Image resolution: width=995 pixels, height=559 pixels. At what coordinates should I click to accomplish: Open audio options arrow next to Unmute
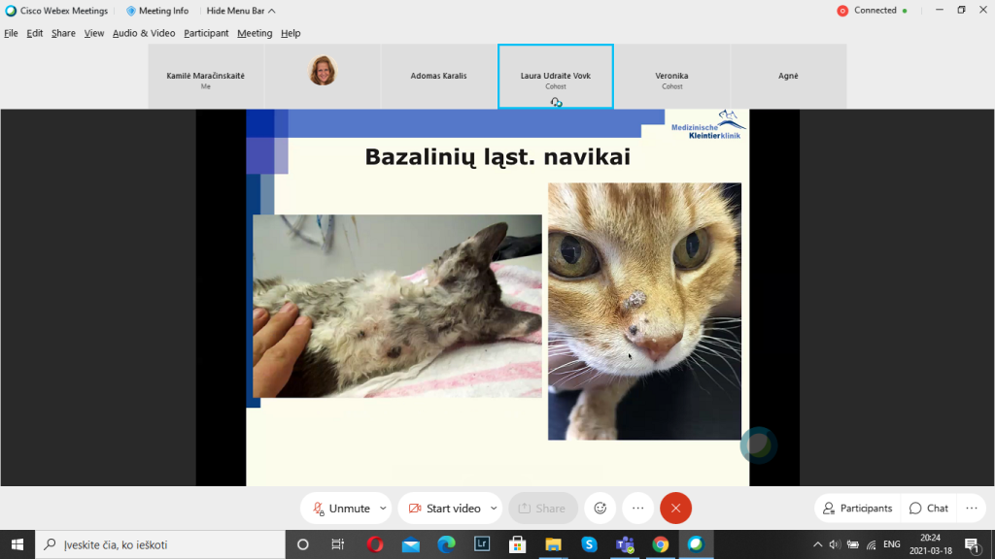click(x=383, y=509)
